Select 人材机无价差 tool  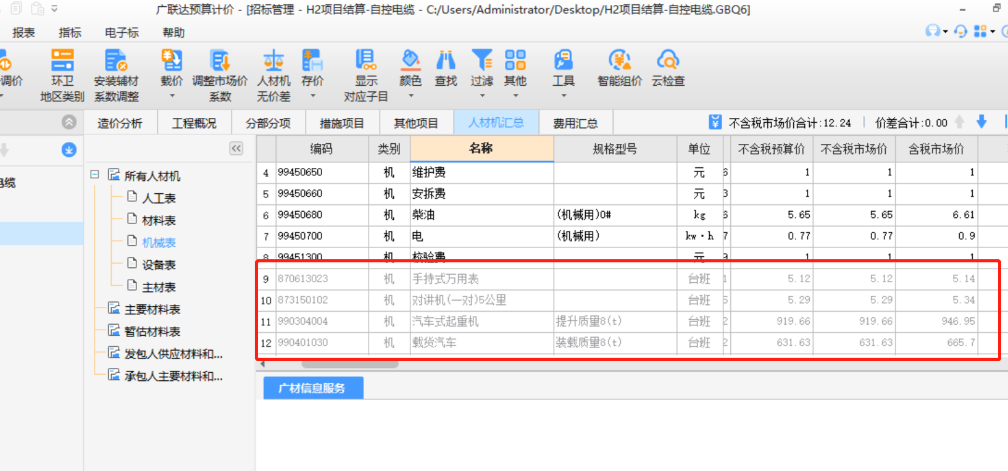click(273, 75)
